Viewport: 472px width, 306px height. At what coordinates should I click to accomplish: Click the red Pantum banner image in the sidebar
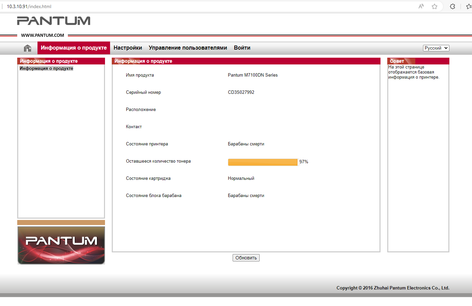coord(61,245)
